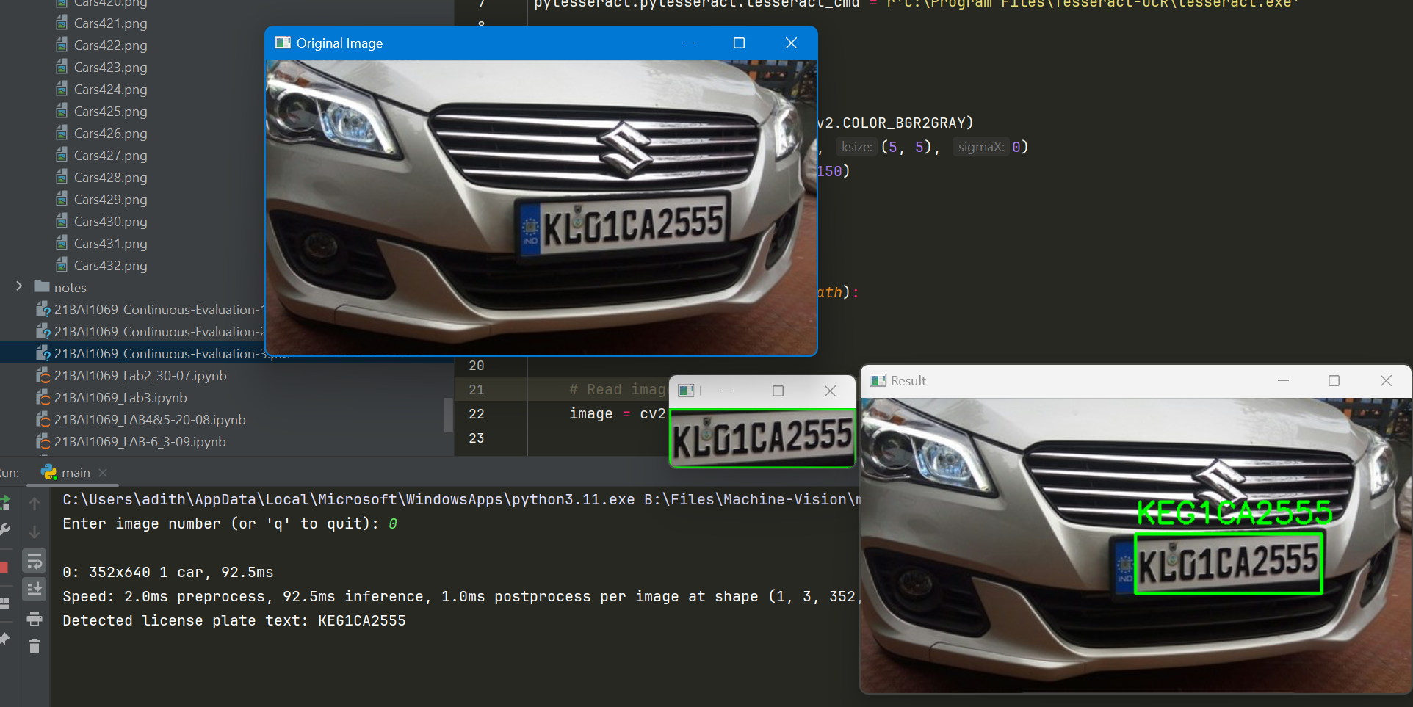Click the 'image' variable on line 22
The width and height of the screenshot is (1413, 707).
tap(590, 414)
